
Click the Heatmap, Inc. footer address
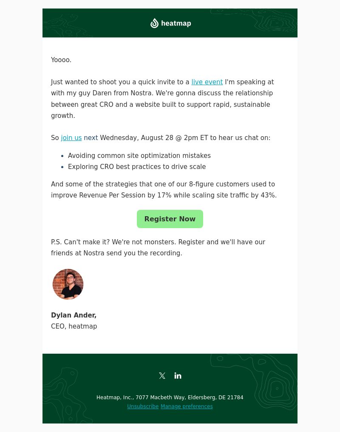point(170,397)
